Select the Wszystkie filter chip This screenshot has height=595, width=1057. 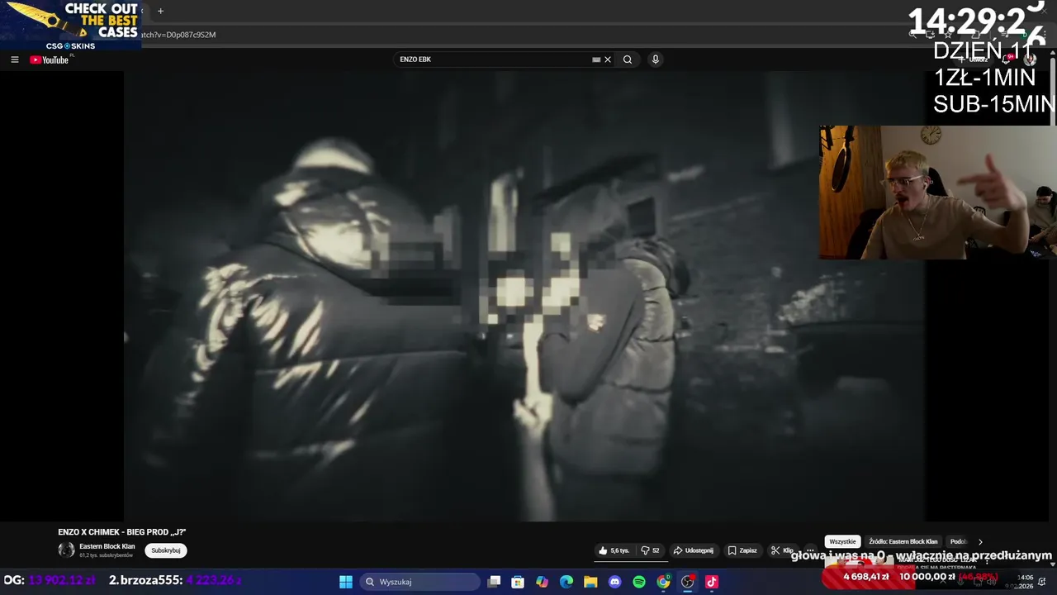point(842,542)
